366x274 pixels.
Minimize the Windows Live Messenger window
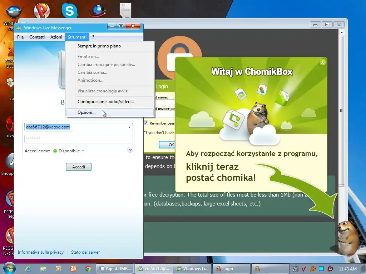pyautogui.click(x=112, y=26)
